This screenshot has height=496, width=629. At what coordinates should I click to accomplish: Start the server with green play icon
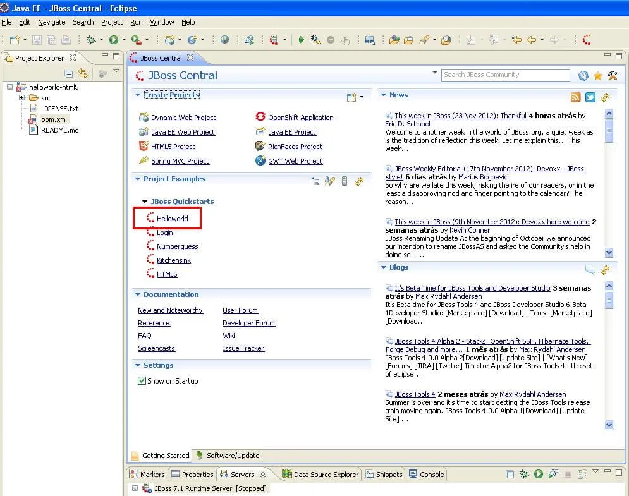click(539, 474)
